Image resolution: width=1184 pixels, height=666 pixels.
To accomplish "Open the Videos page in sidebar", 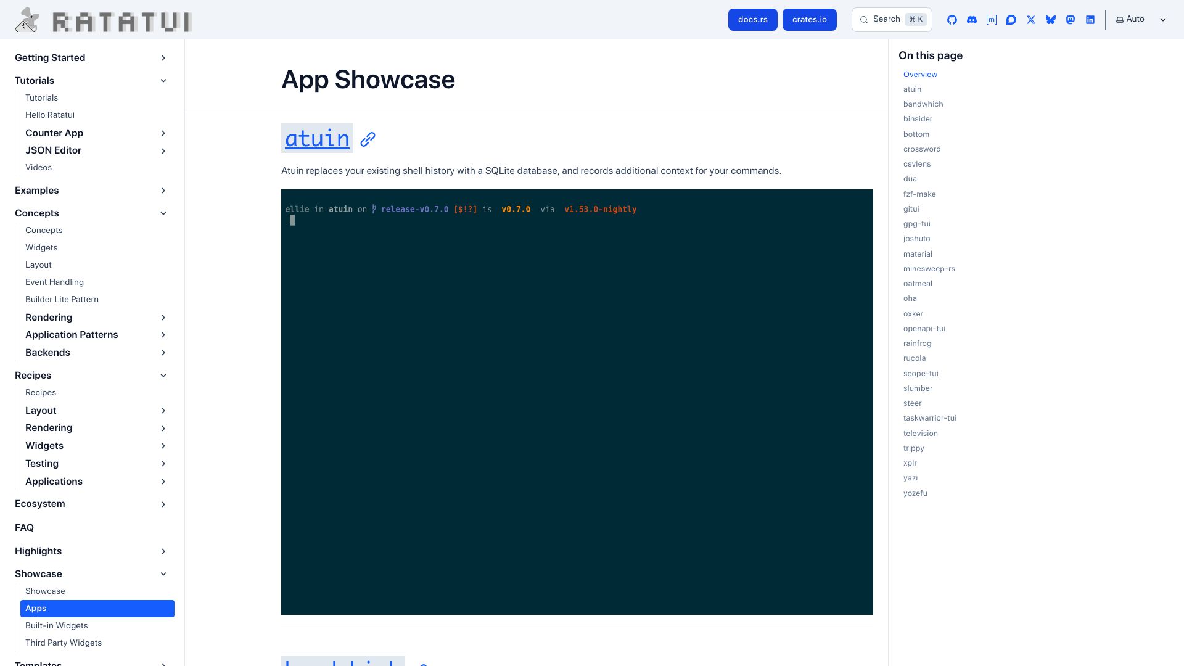I will click(x=38, y=168).
